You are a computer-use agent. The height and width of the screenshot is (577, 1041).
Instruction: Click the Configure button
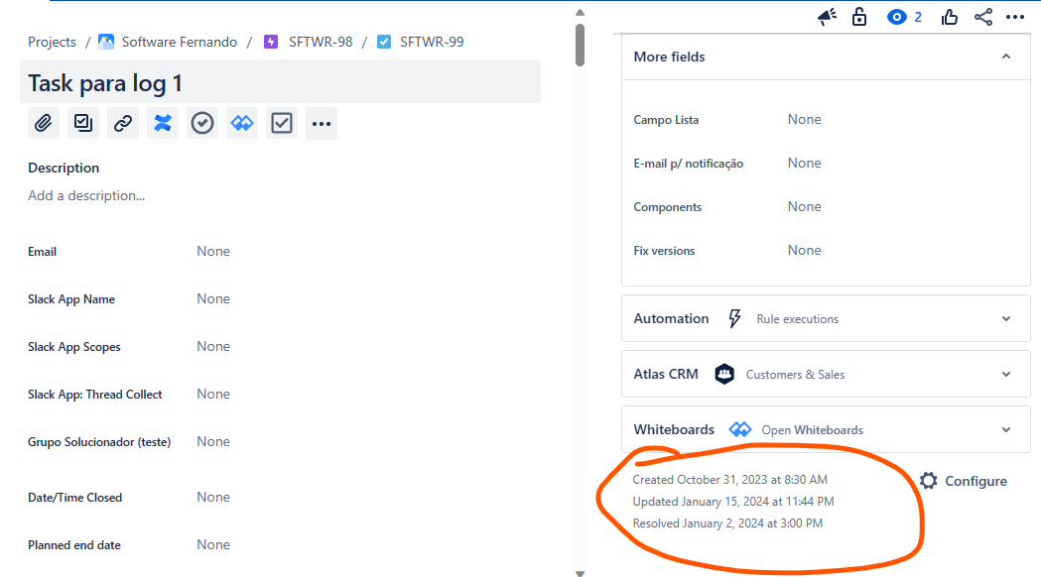click(x=963, y=480)
